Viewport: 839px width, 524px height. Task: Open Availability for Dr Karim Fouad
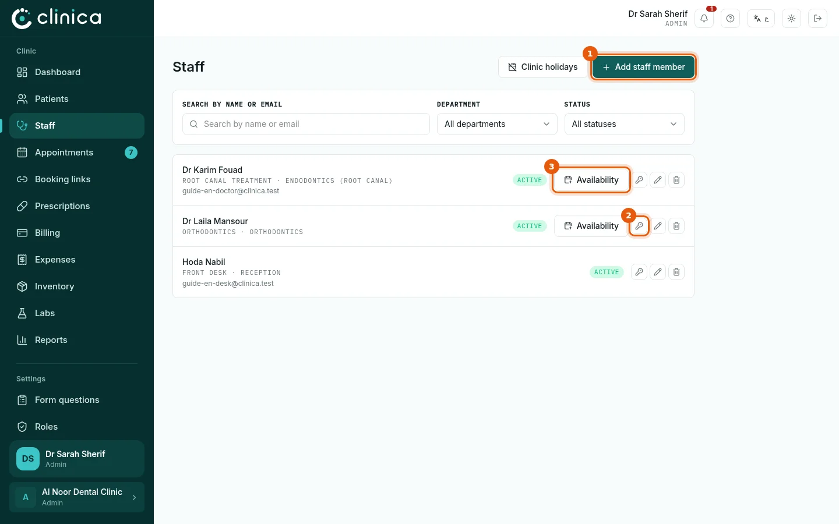[x=591, y=180]
